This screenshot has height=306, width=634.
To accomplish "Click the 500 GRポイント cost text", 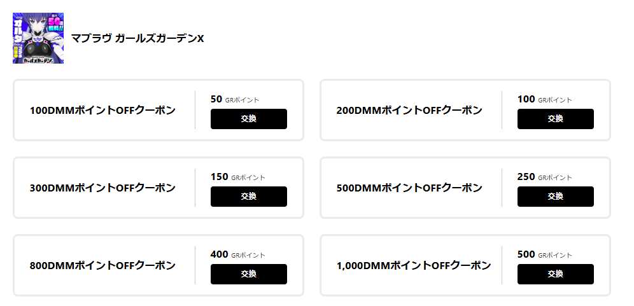I will [545, 254].
